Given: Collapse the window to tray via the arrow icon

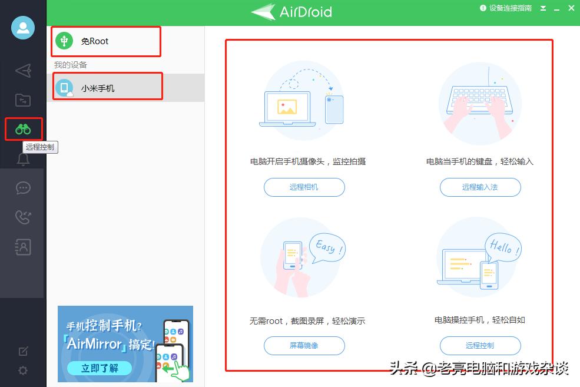Looking at the screenshot, I should click(543, 8).
